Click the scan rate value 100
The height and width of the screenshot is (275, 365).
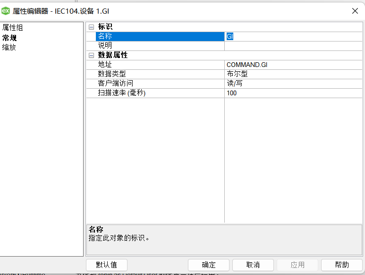[293, 93]
